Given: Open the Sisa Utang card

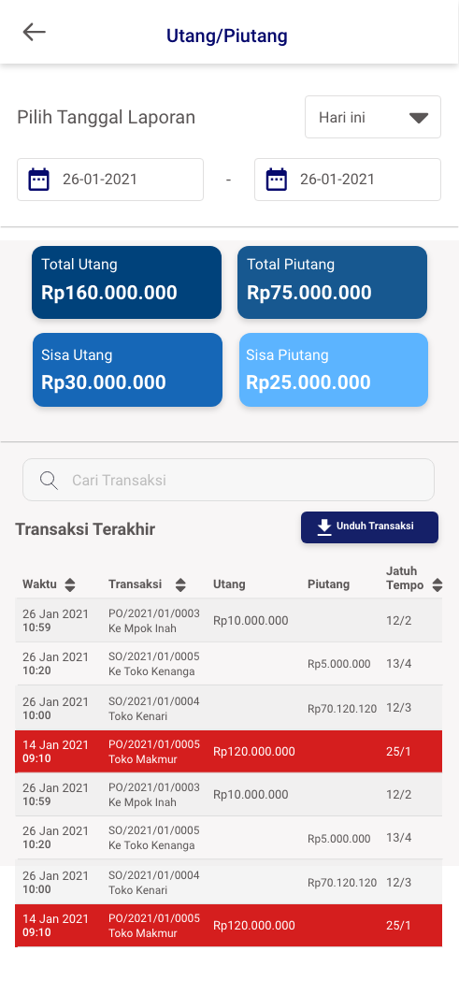Looking at the screenshot, I should click(127, 370).
